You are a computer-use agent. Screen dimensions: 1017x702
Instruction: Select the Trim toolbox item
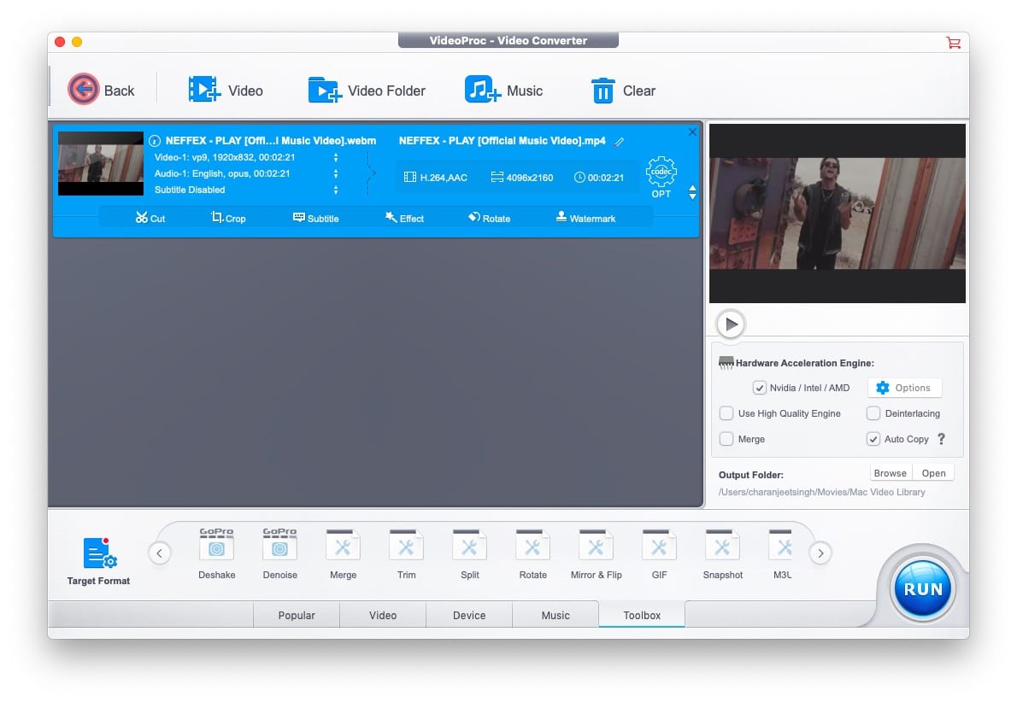(407, 553)
